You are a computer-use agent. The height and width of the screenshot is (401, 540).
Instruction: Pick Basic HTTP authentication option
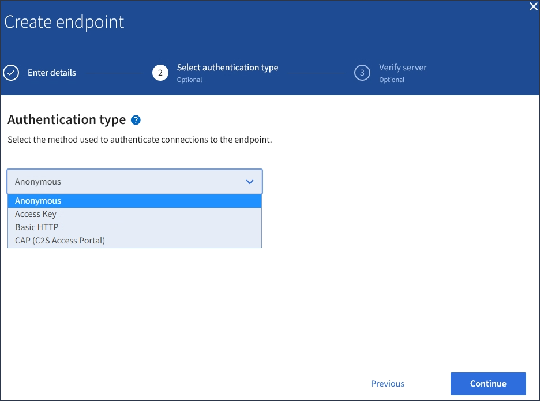click(x=37, y=227)
